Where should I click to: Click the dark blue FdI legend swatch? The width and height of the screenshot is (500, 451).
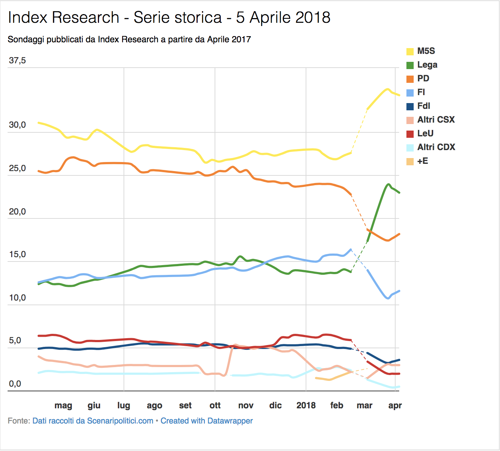tap(410, 106)
